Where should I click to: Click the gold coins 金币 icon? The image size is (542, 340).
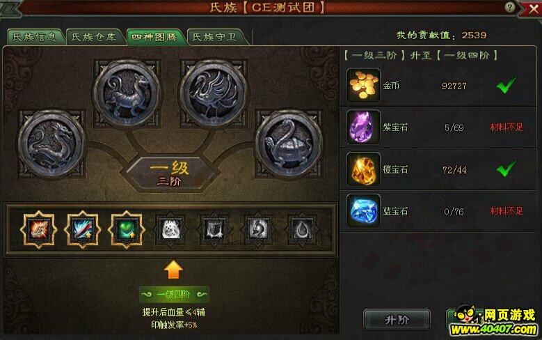coord(363,85)
